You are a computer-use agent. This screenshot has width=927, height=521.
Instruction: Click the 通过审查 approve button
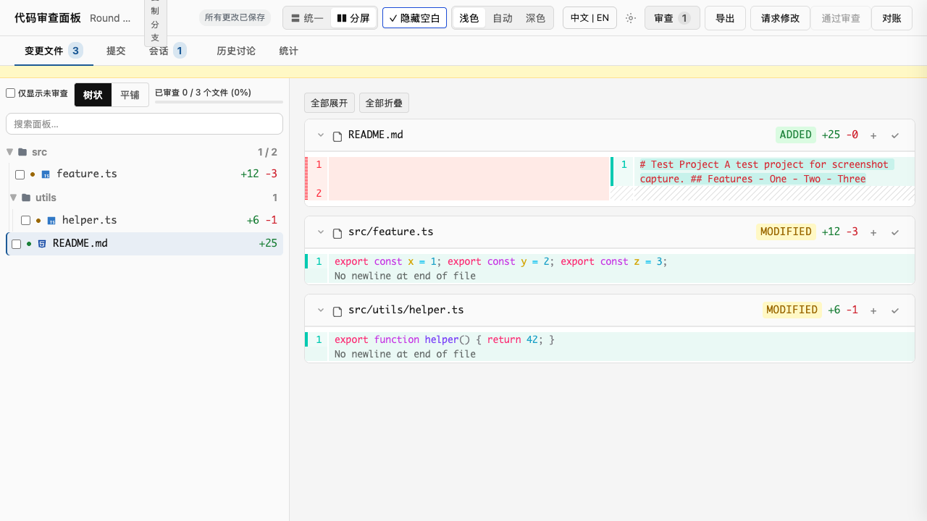tap(841, 18)
